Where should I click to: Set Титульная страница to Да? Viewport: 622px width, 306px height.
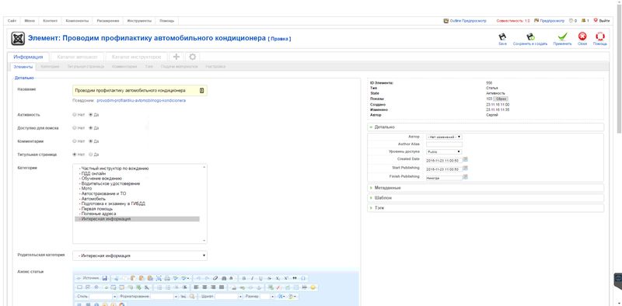[x=90, y=155]
